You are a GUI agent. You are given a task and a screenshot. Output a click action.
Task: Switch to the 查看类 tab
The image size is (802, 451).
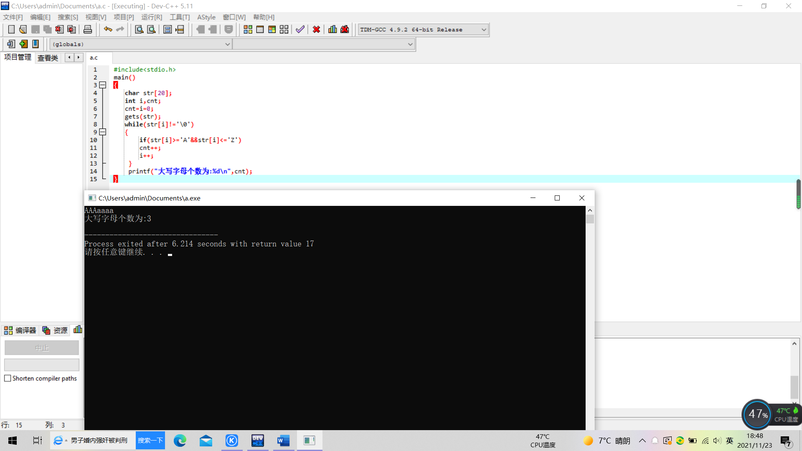point(48,58)
